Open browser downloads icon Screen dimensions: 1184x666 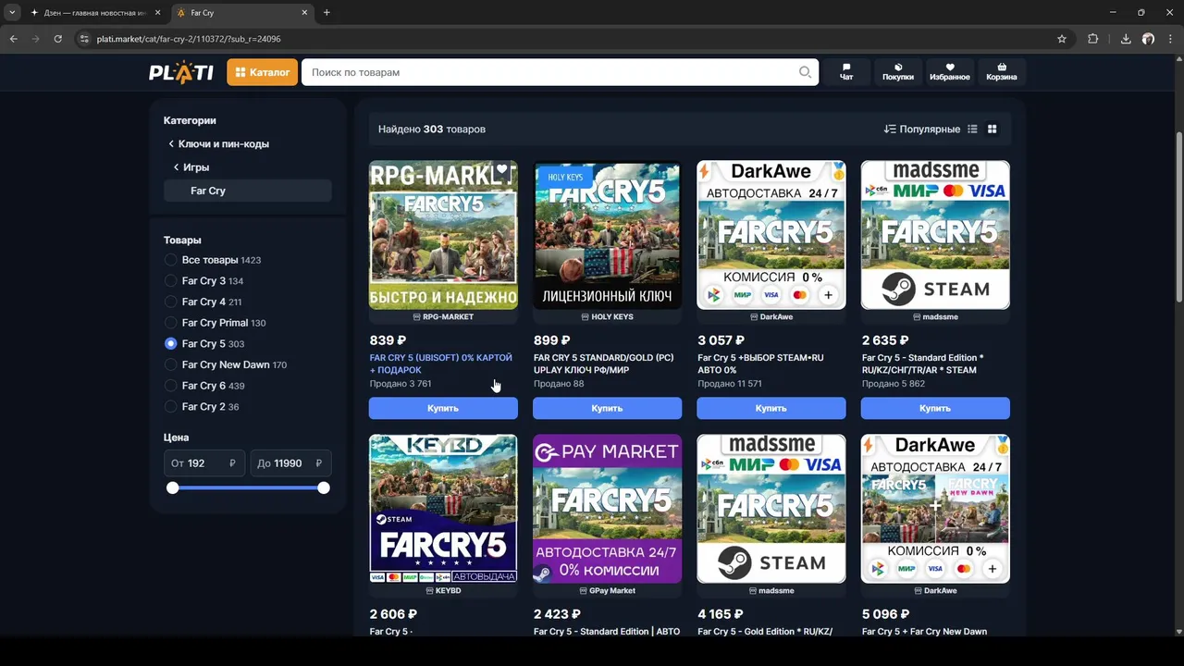[1126, 39]
